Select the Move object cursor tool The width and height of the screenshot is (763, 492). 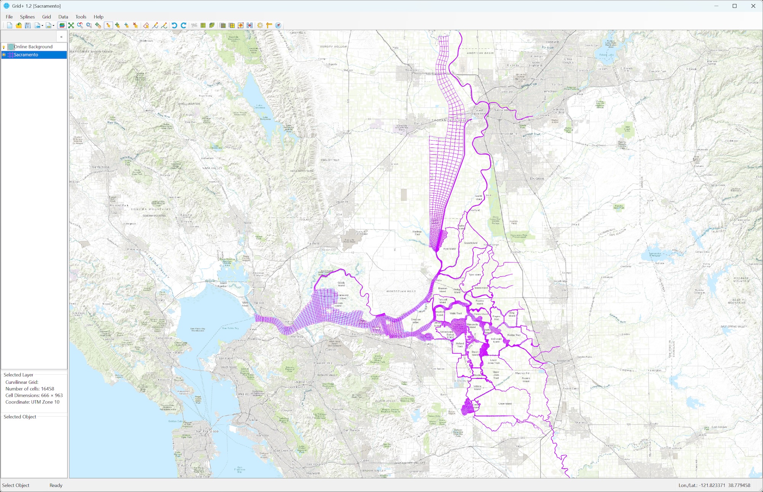tap(118, 26)
